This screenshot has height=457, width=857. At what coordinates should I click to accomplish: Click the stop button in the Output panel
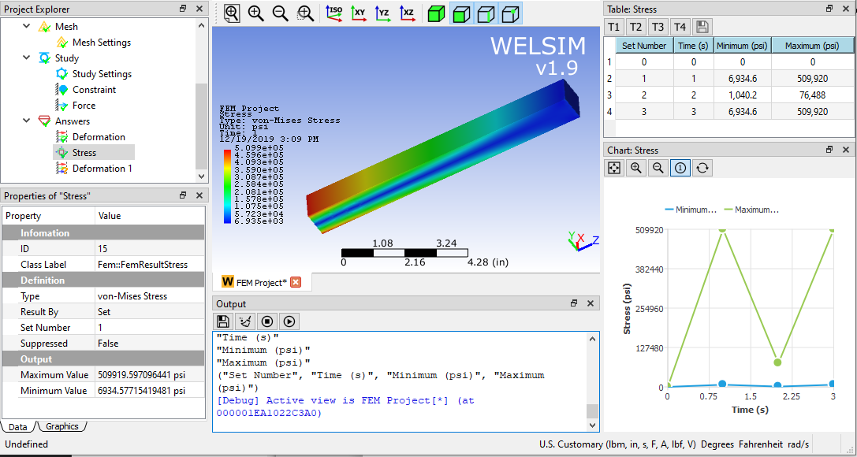(x=266, y=321)
